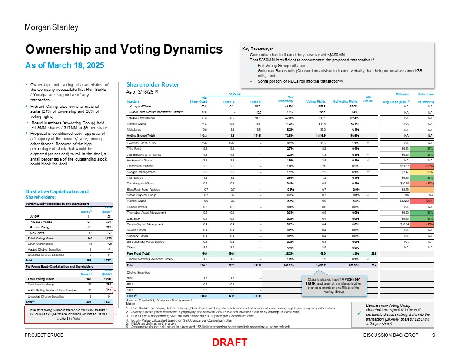Click the "New Investor Group" row label
This screenshot has height=355, width=459.
tap(40, 285)
